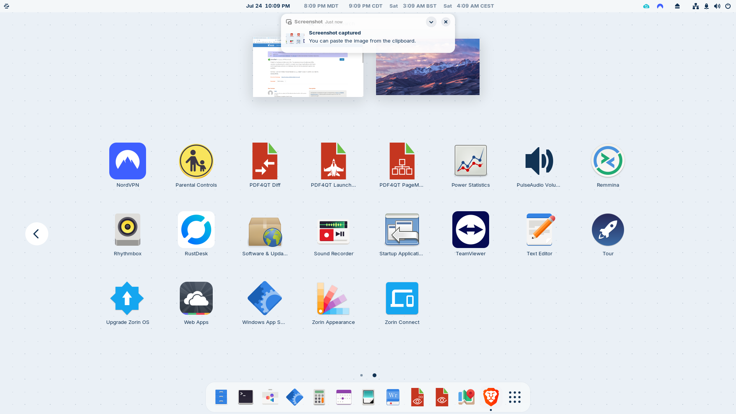Start the PDF4QT Launcher app

(x=333, y=161)
